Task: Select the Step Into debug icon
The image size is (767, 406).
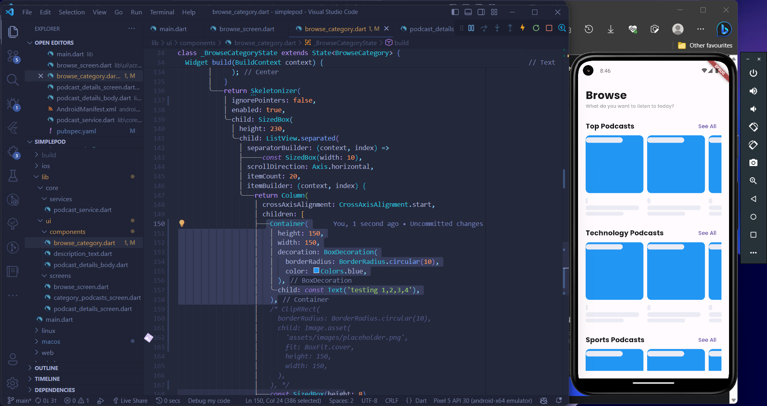Action: click(497, 28)
